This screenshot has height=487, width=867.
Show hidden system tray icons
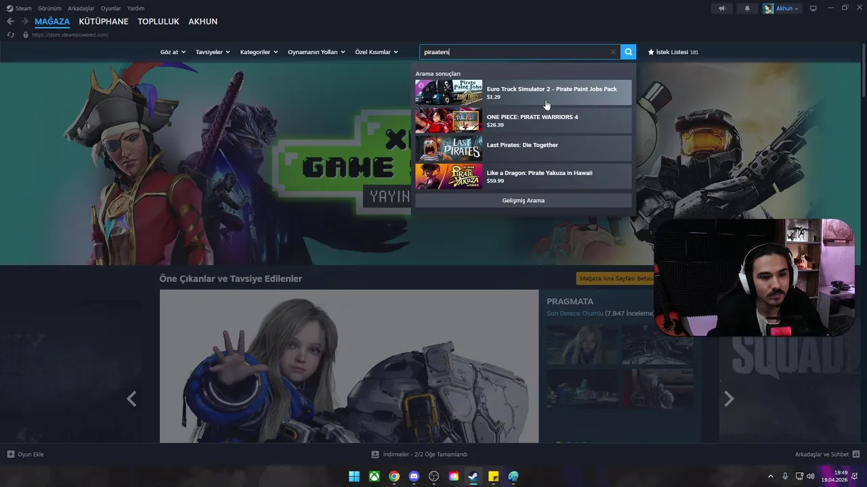[770, 476]
